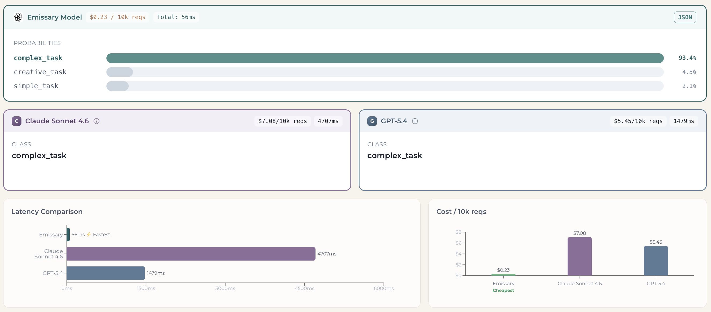711x312 pixels.
Task: Click the GPT-5.4 bar in the cost chart
Action: [x=656, y=261]
